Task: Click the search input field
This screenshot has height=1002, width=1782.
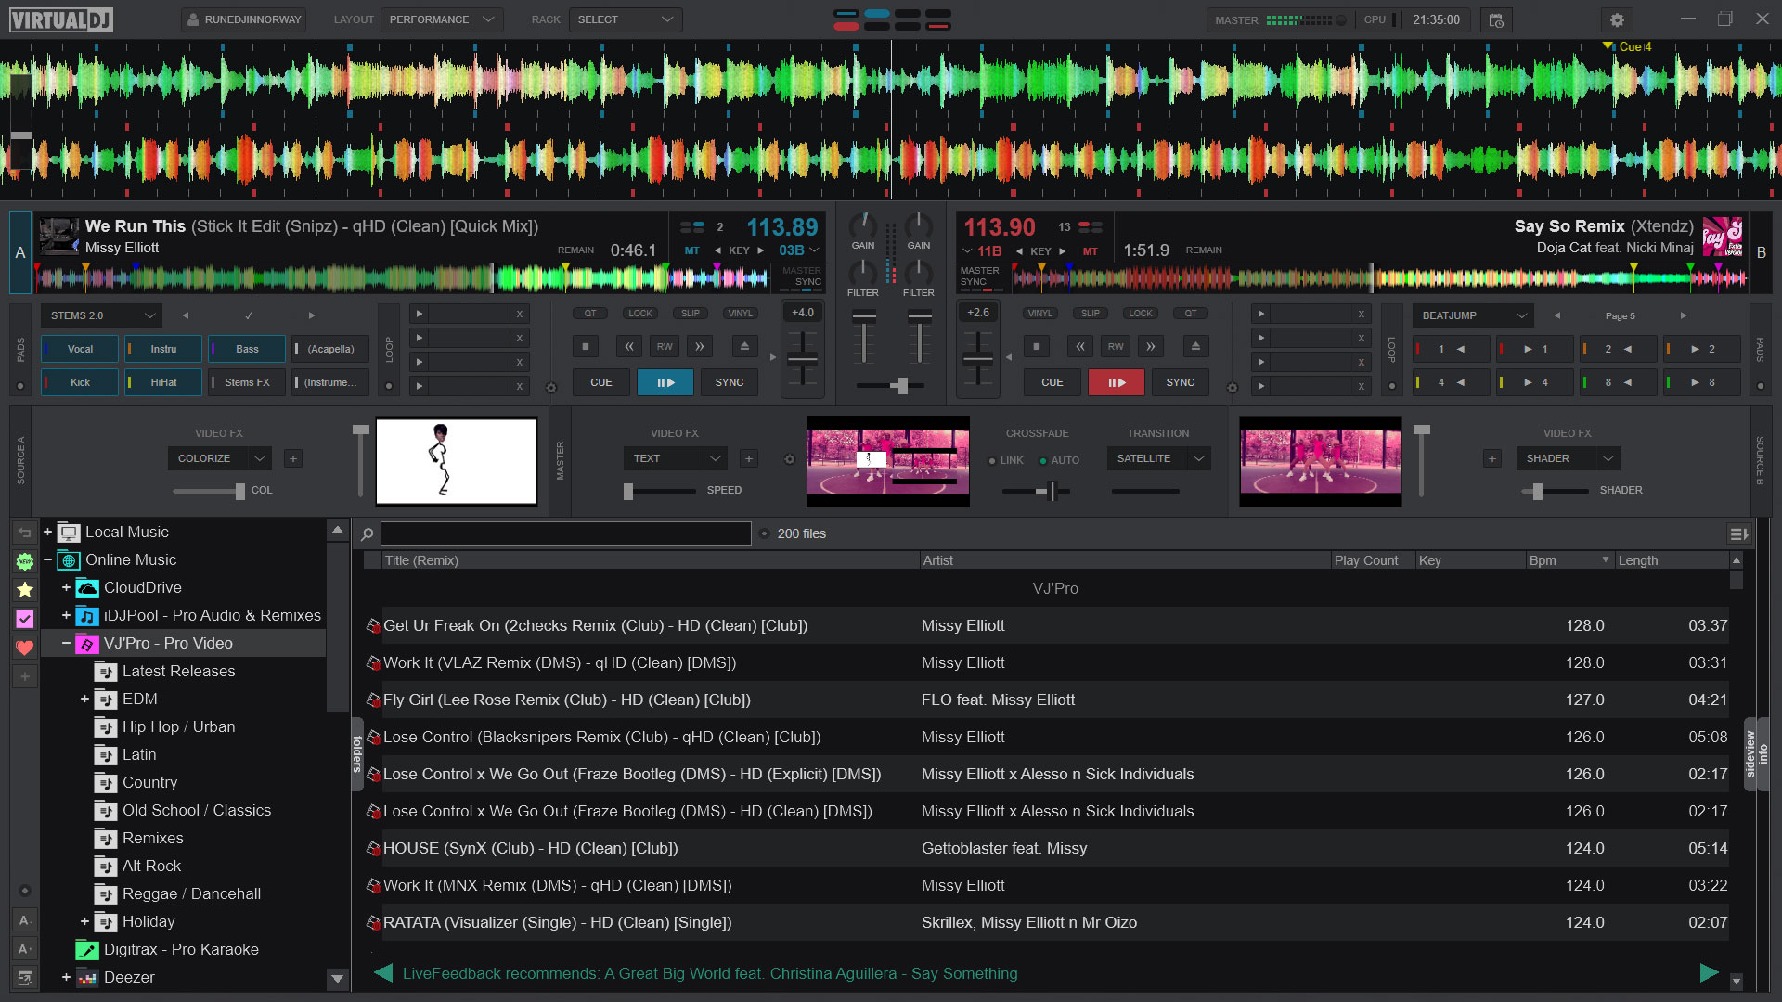Action: click(x=565, y=533)
